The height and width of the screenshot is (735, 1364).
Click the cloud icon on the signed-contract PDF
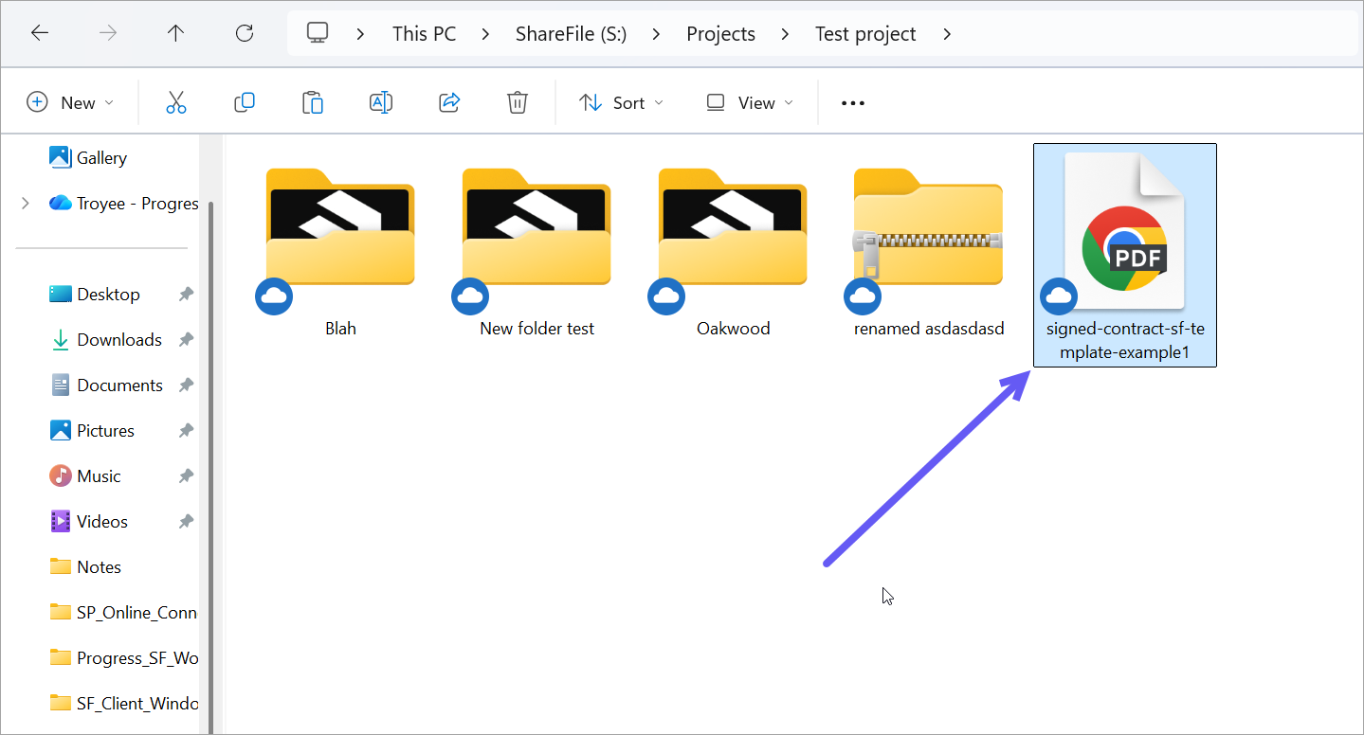pos(1058,296)
